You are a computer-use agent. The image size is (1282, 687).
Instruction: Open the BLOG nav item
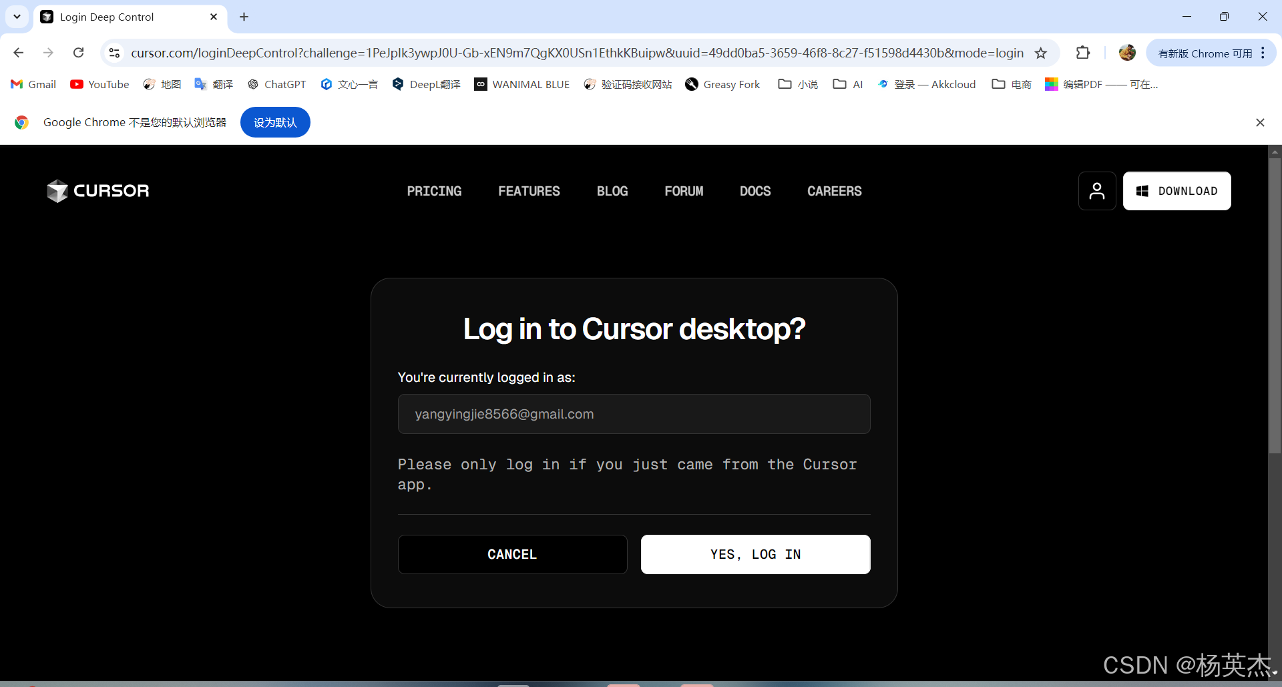click(x=612, y=191)
